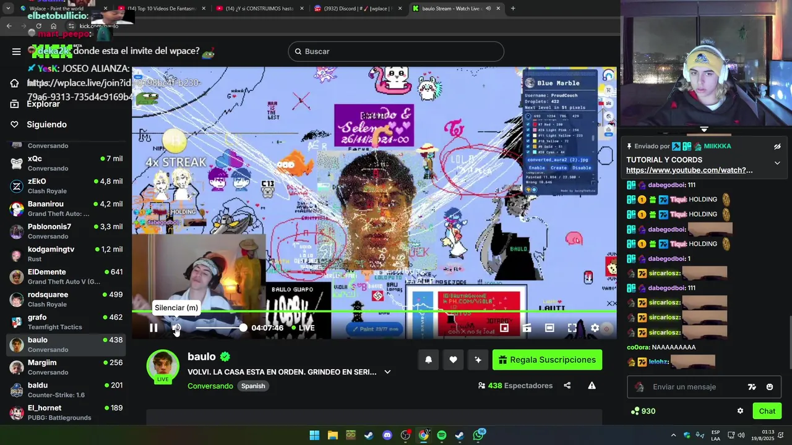Open WhatsApp from the taskbar
Screen dimensions: 792x445
pyautogui.click(x=478, y=435)
